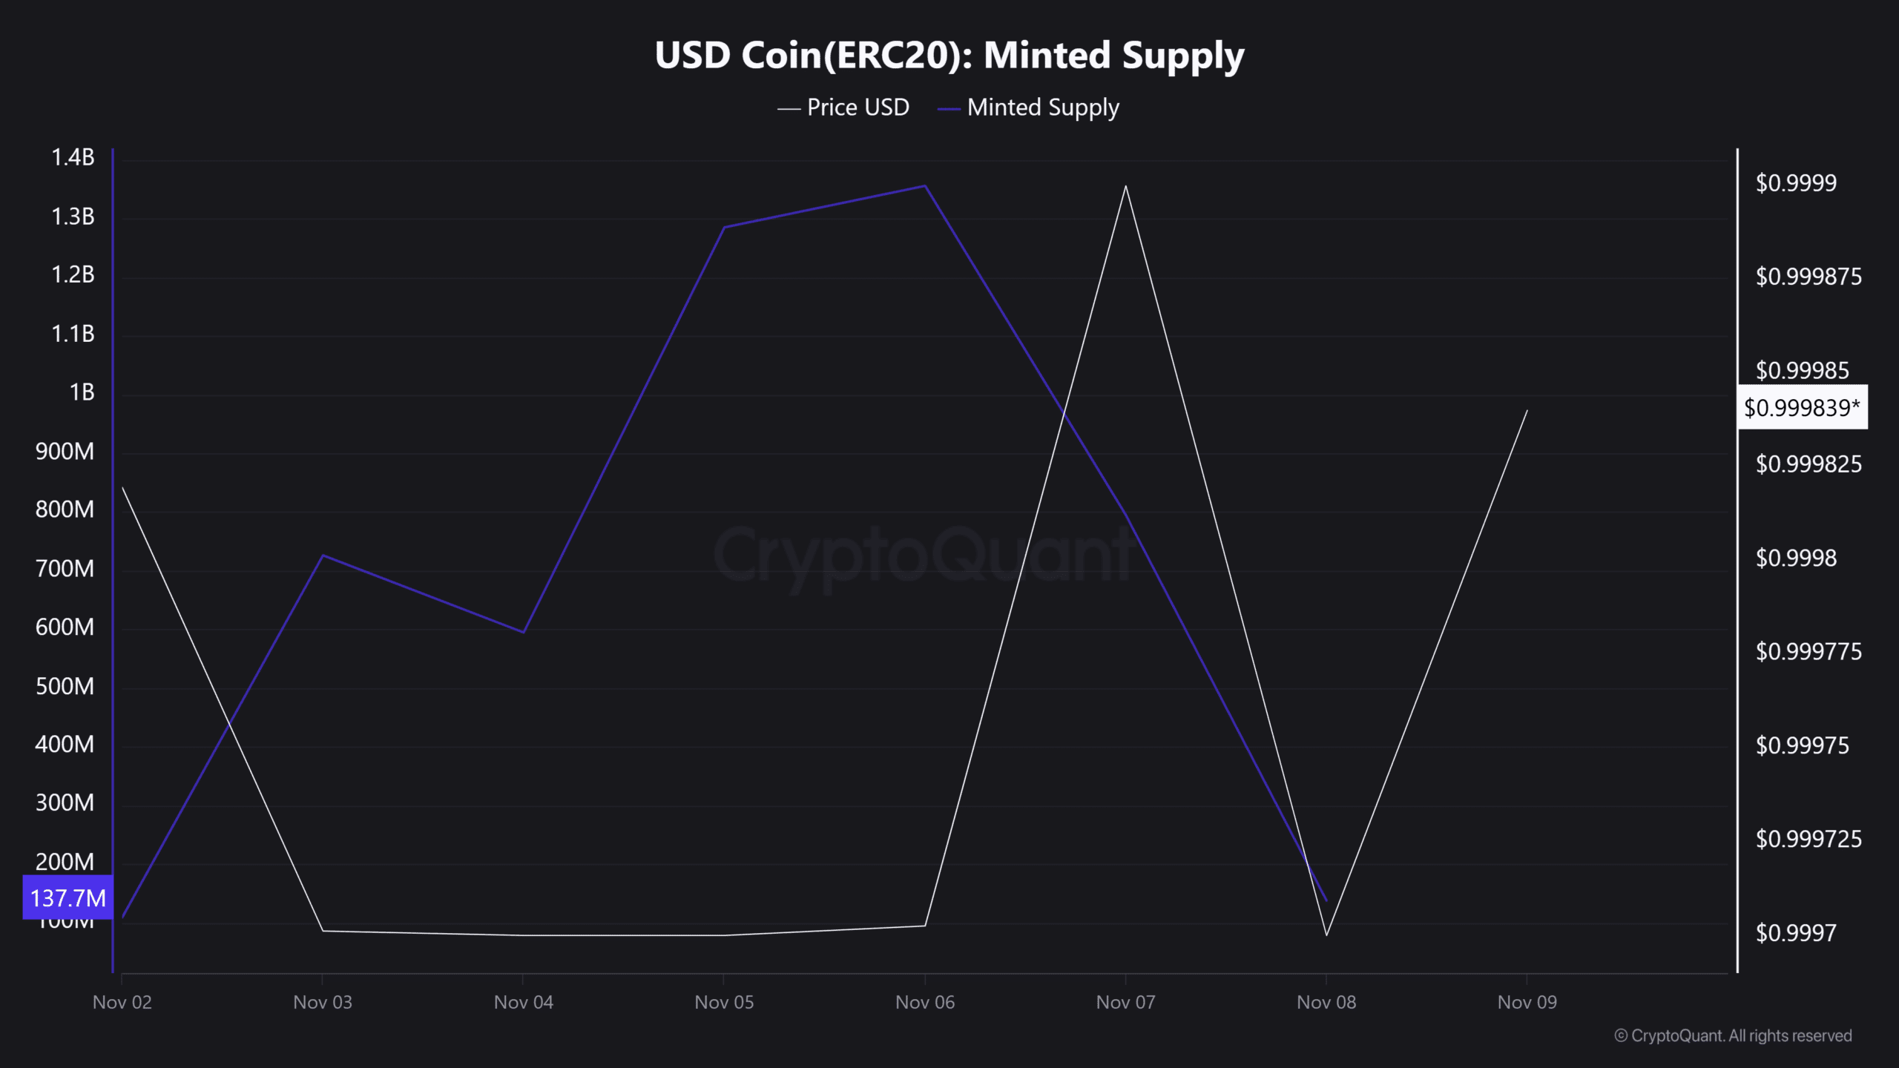Click the Nov 03 date axis label
Image resolution: width=1899 pixels, height=1068 pixels.
[323, 1002]
